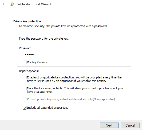Click 'Type the password for the private key' text
The height and width of the screenshot is (130, 142).
pyautogui.click(x=44, y=39)
